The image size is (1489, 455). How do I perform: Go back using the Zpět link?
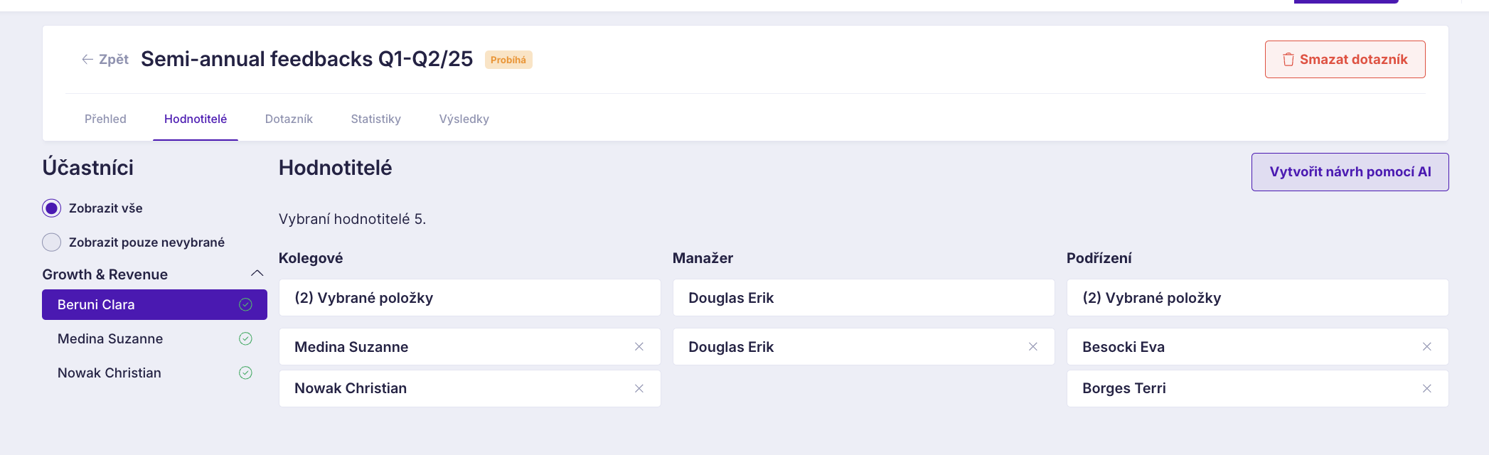coord(105,60)
